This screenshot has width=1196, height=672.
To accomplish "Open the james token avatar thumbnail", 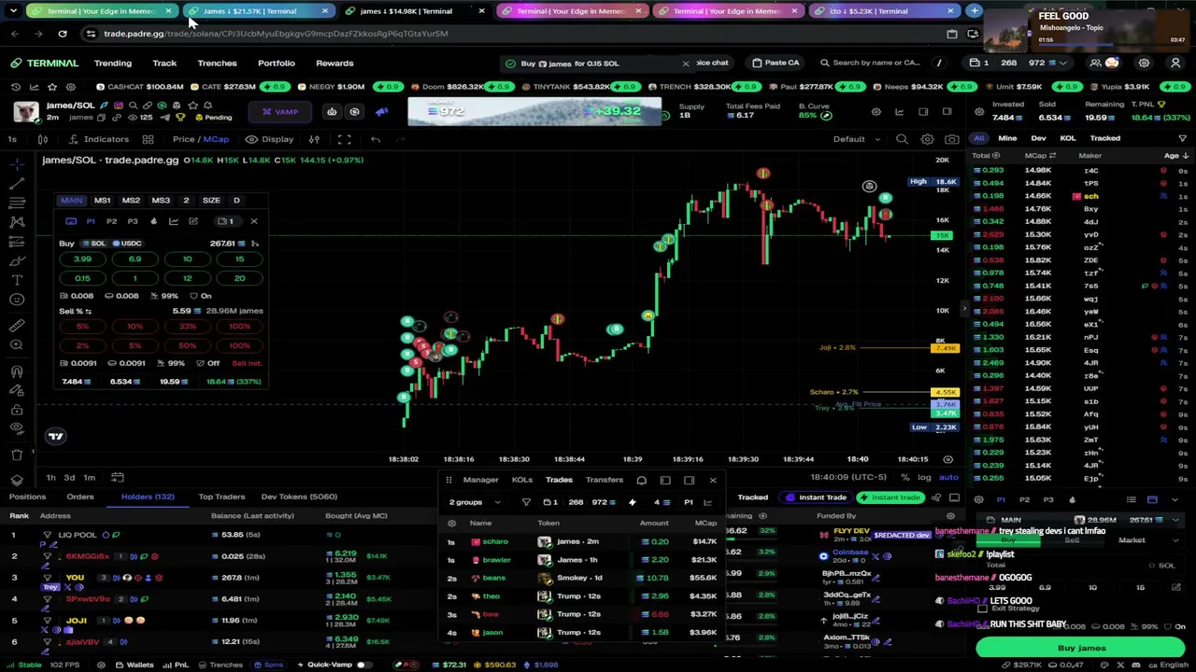I will (x=25, y=112).
